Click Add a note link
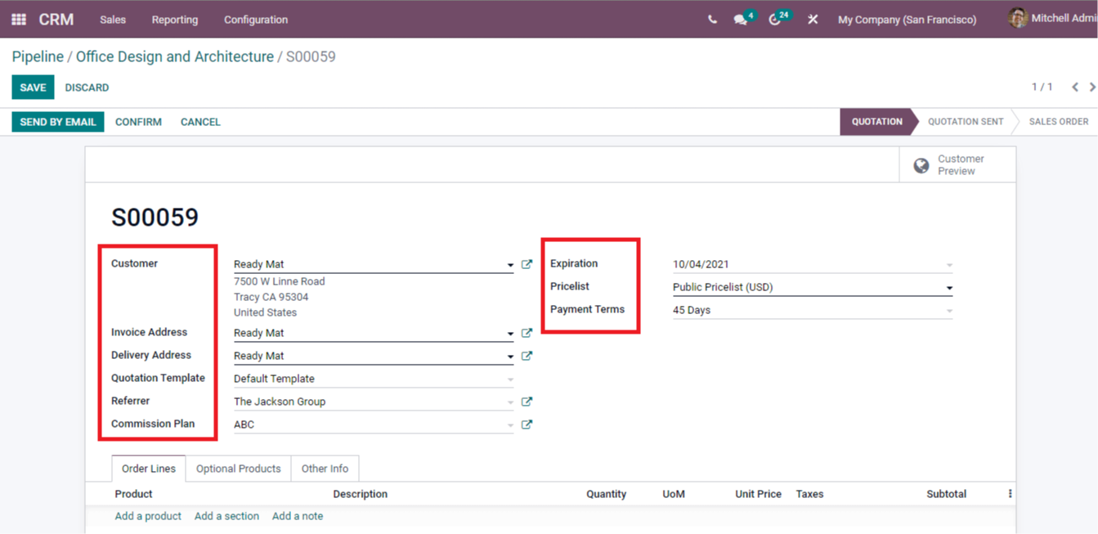The width and height of the screenshot is (1098, 534). (x=298, y=516)
